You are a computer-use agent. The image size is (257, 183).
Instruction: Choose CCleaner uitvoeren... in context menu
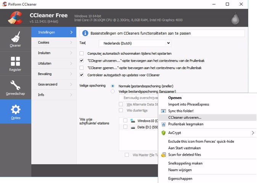click(207, 118)
